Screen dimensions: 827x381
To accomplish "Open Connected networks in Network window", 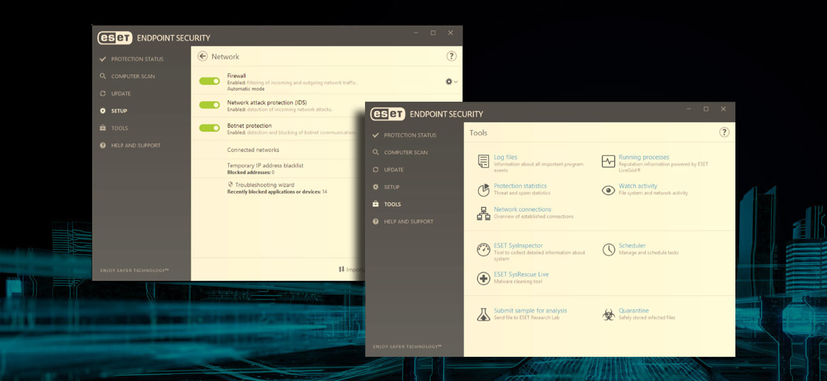I will point(253,150).
